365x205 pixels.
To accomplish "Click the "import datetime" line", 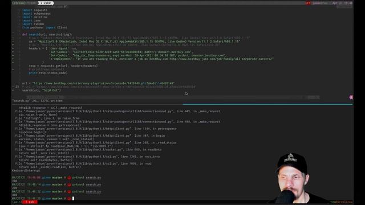I will (x=35, y=17).
